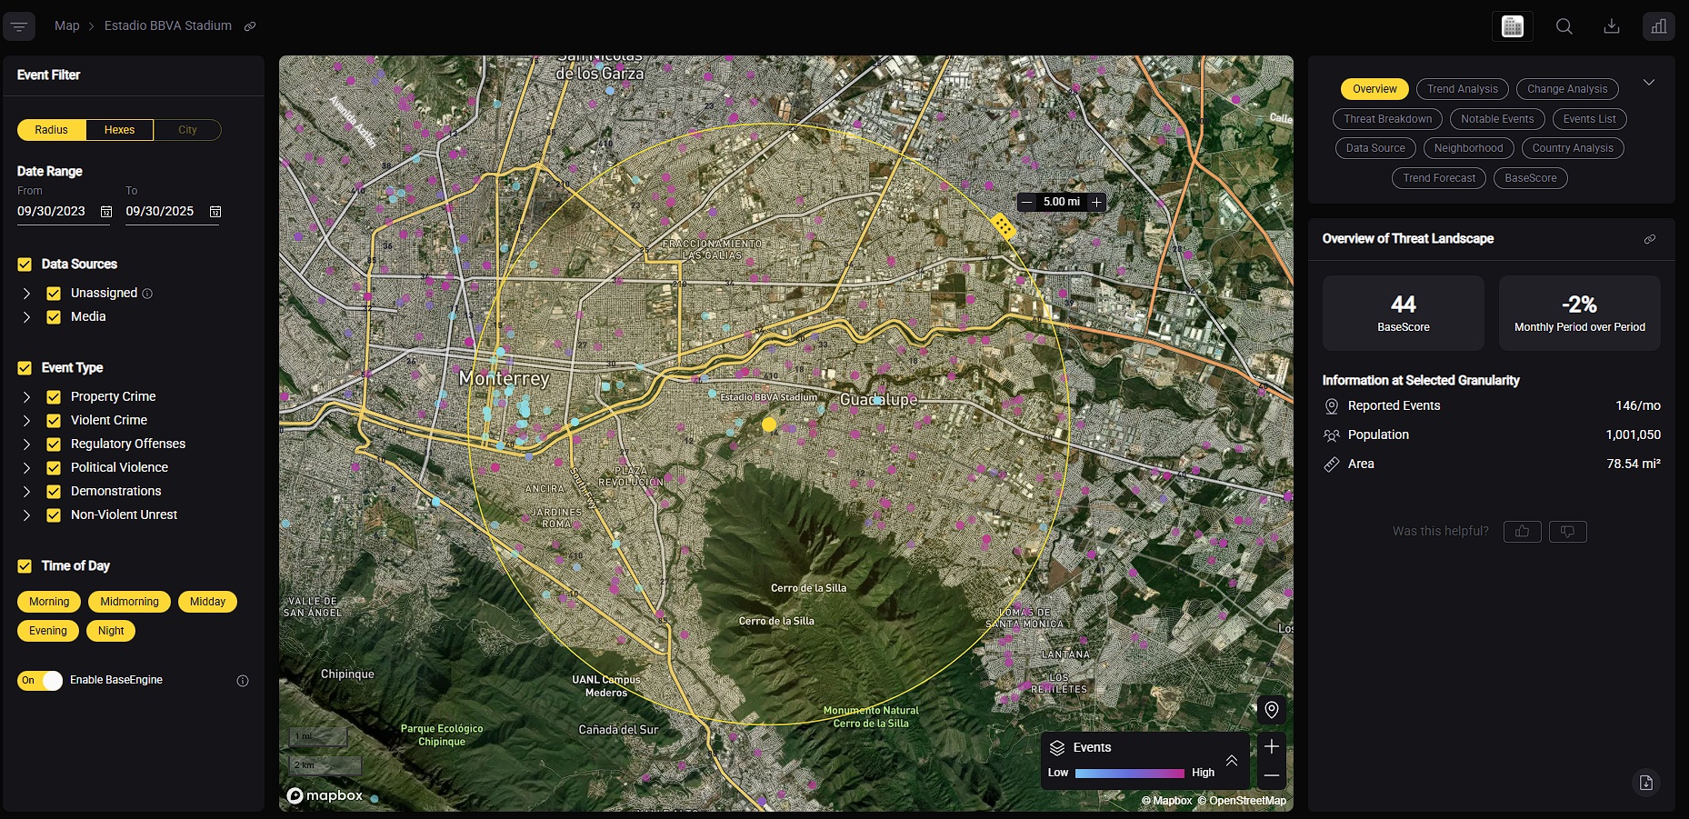Uncheck the Non-Violent Unrest checkbox

click(x=54, y=515)
